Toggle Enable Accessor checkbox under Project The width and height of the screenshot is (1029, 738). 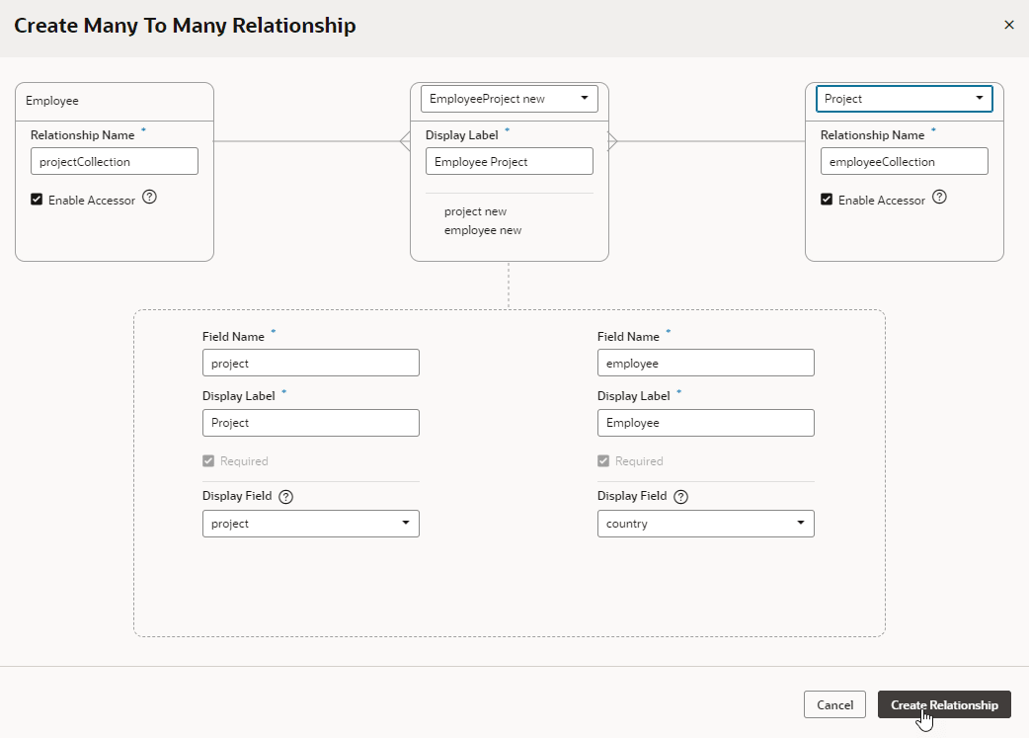[827, 200]
